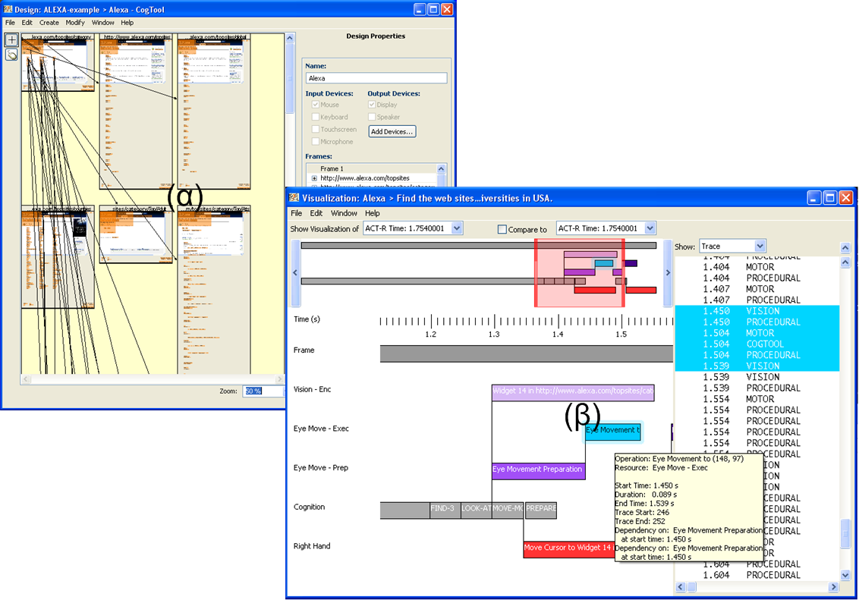The height and width of the screenshot is (600, 859).
Task: Click the gray Frame timeline bar
Action: tap(526, 353)
